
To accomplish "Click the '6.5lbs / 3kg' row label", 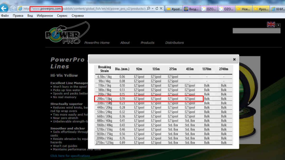I will [105, 77].
